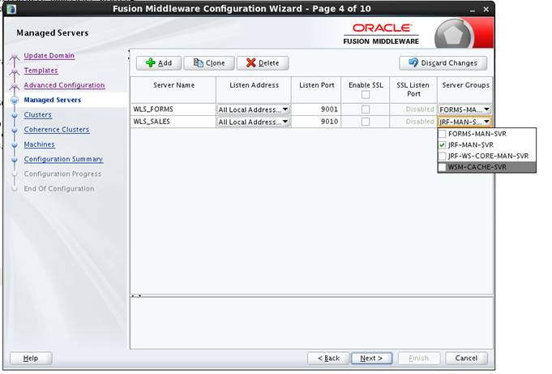Click the Server Name column header
The image size is (552, 374).
[173, 89]
